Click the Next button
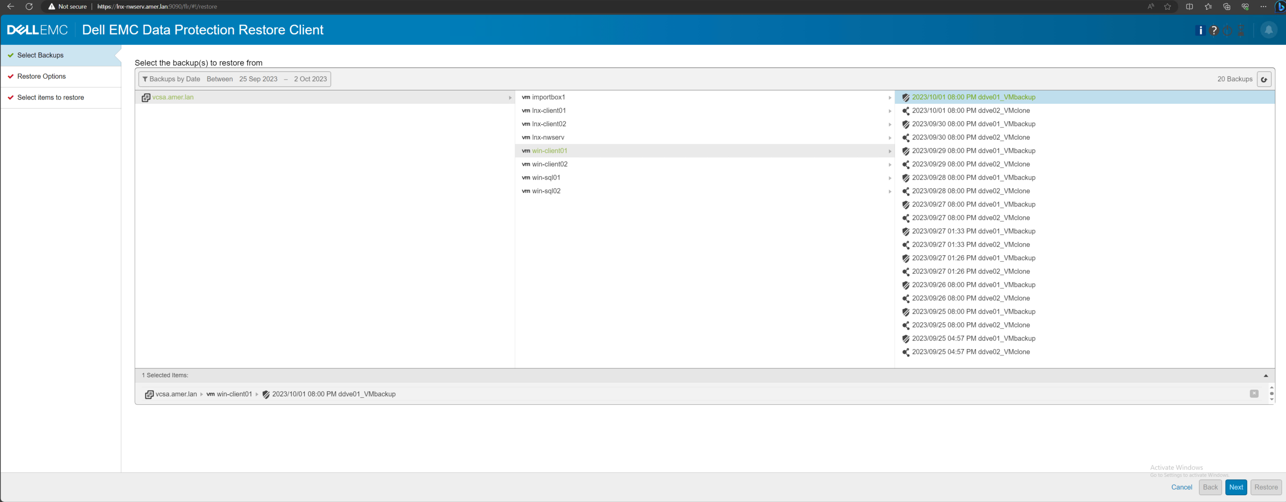Viewport: 1286px width, 502px height. tap(1236, 487)
